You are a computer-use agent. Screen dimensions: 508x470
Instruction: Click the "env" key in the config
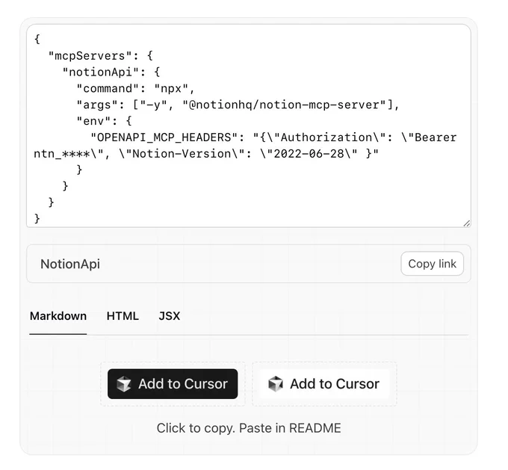click(x=94, y=121)
